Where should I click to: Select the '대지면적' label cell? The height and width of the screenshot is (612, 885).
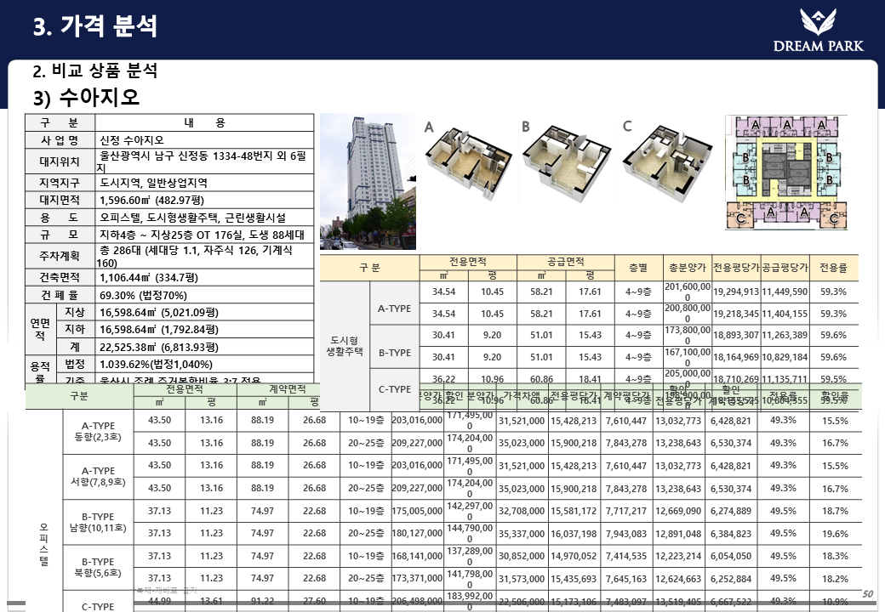click(60, 200)
